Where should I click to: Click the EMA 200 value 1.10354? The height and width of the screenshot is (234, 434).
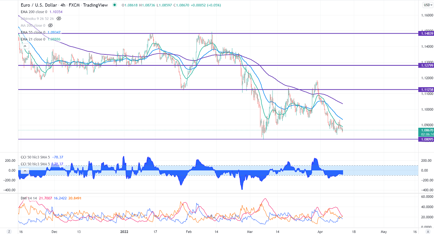(56, 12)
